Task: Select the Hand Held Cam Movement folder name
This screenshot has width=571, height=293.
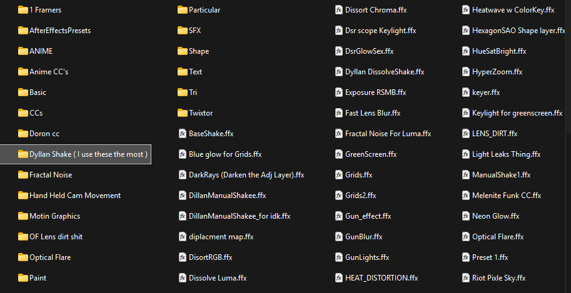Action: [x=75, y=196]
